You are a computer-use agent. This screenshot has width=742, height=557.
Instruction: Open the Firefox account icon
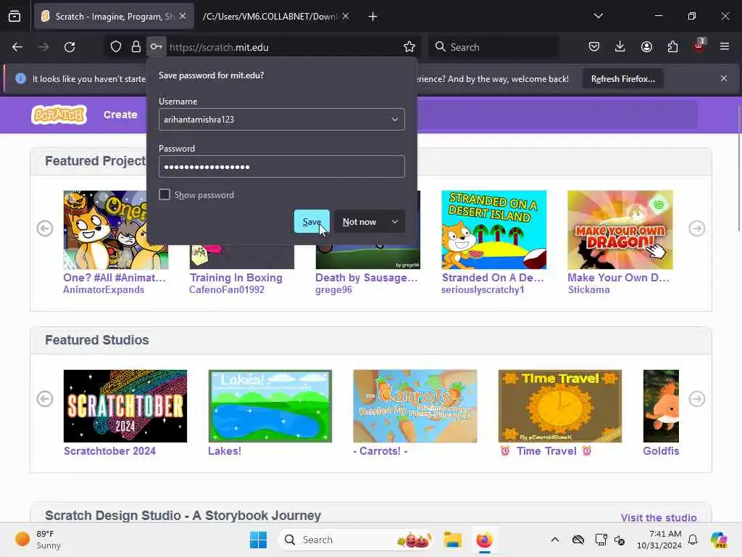646,47
